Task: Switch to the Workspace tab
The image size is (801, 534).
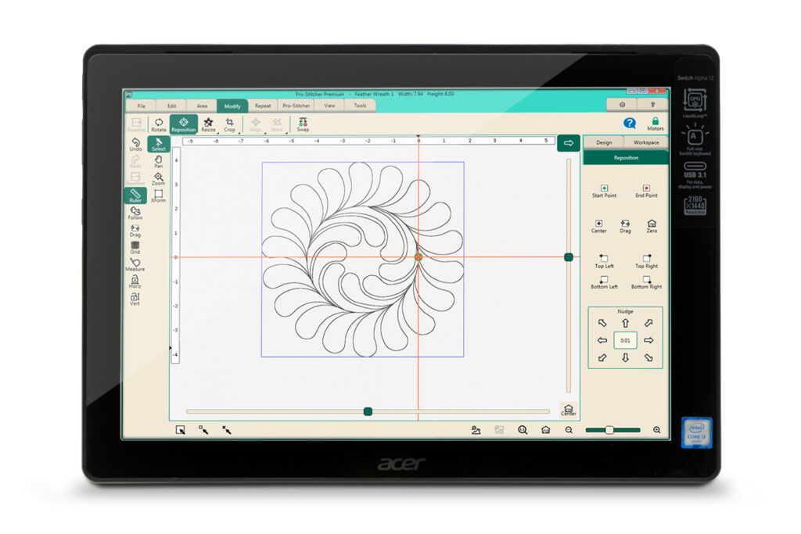Action: 646,142
